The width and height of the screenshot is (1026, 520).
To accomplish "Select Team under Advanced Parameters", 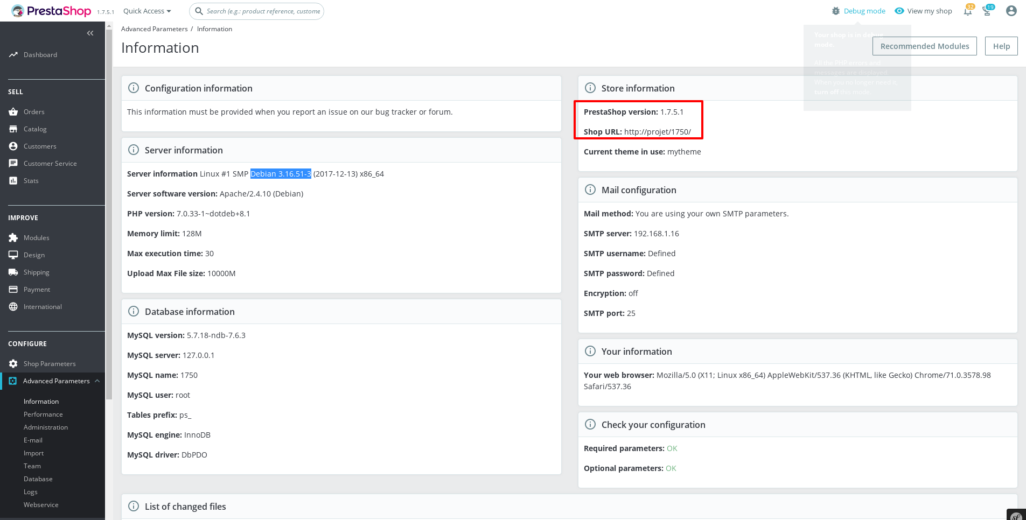I will click(x=32, y=466).
